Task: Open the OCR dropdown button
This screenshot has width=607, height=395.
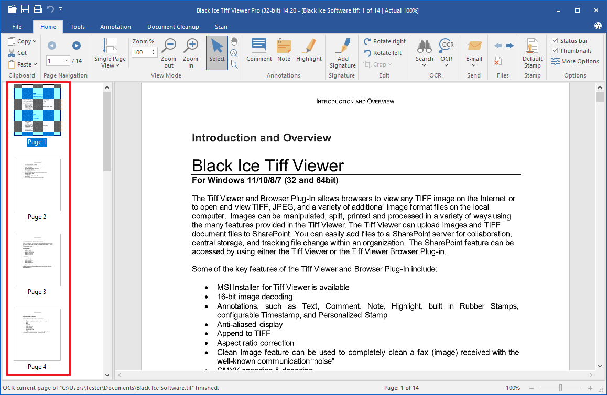Action: tap(447, 53)
